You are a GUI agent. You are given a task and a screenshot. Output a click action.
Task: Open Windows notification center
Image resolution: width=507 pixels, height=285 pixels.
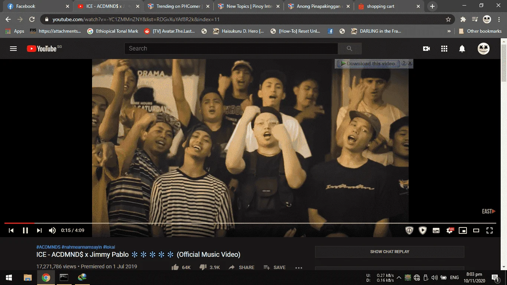coord(495,278)
